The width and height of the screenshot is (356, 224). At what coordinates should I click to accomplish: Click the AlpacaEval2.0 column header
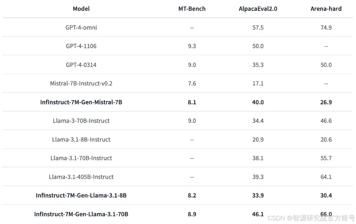tap(258, 9)
